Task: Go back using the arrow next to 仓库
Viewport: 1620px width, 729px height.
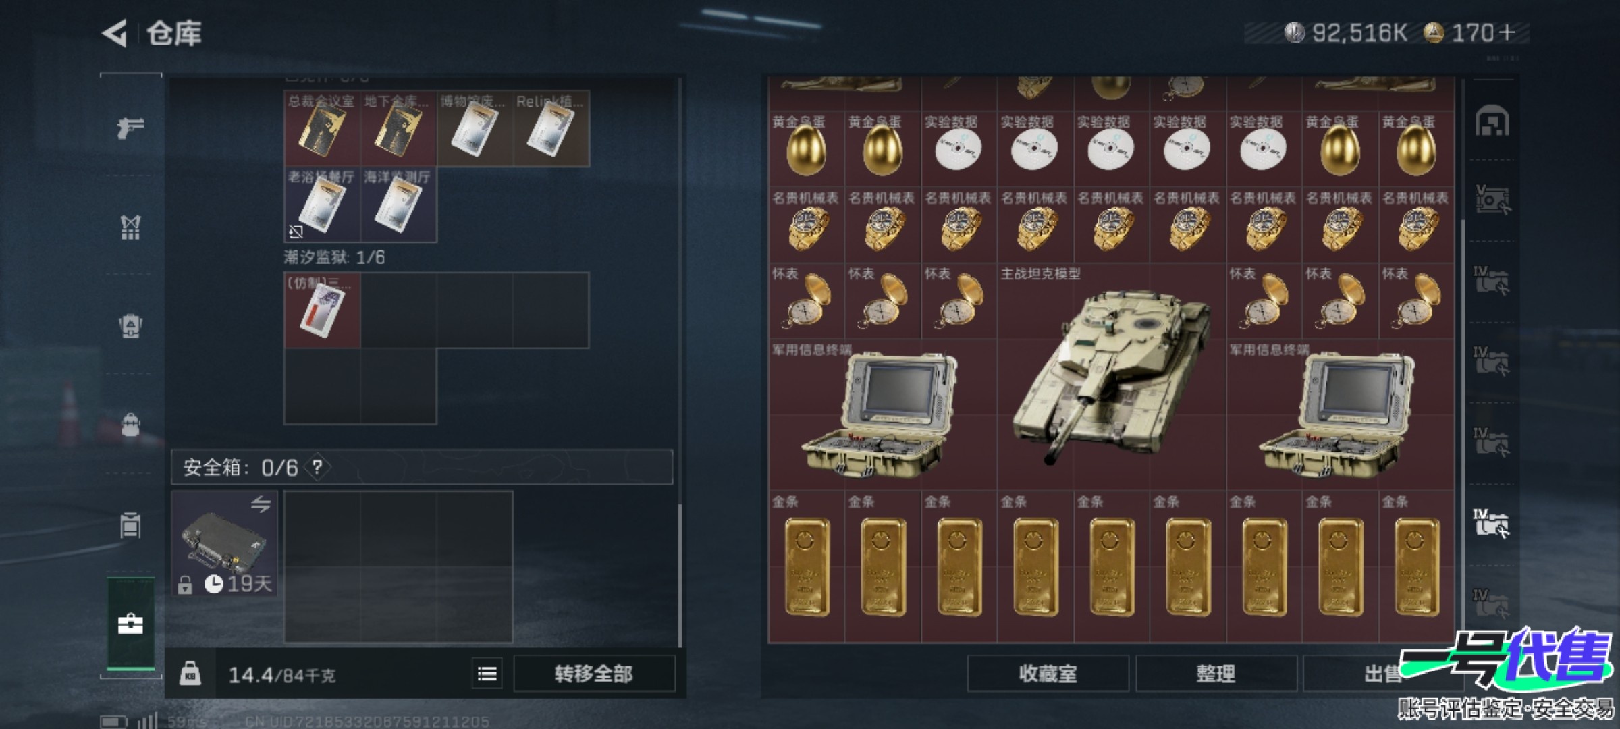Action: tap(115, 33)
